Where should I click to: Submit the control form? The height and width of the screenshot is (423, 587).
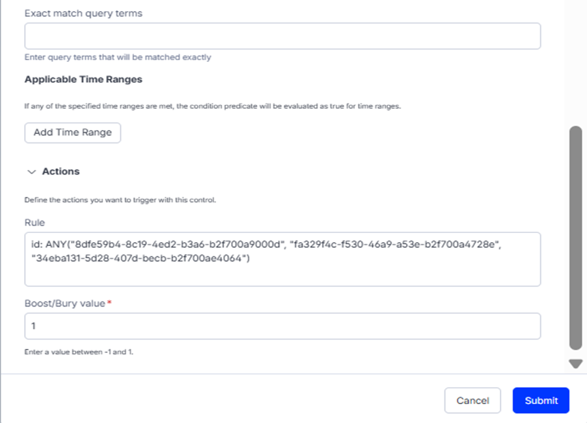[x=541, y=400]
